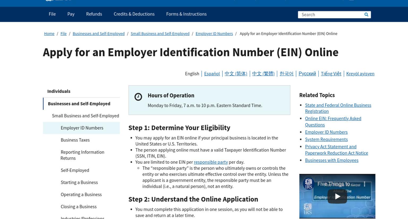Switch language to Русский
Image resolution: width=408 pixels, height=219 pixels.
pyautogui.click(x=307, y=74)
